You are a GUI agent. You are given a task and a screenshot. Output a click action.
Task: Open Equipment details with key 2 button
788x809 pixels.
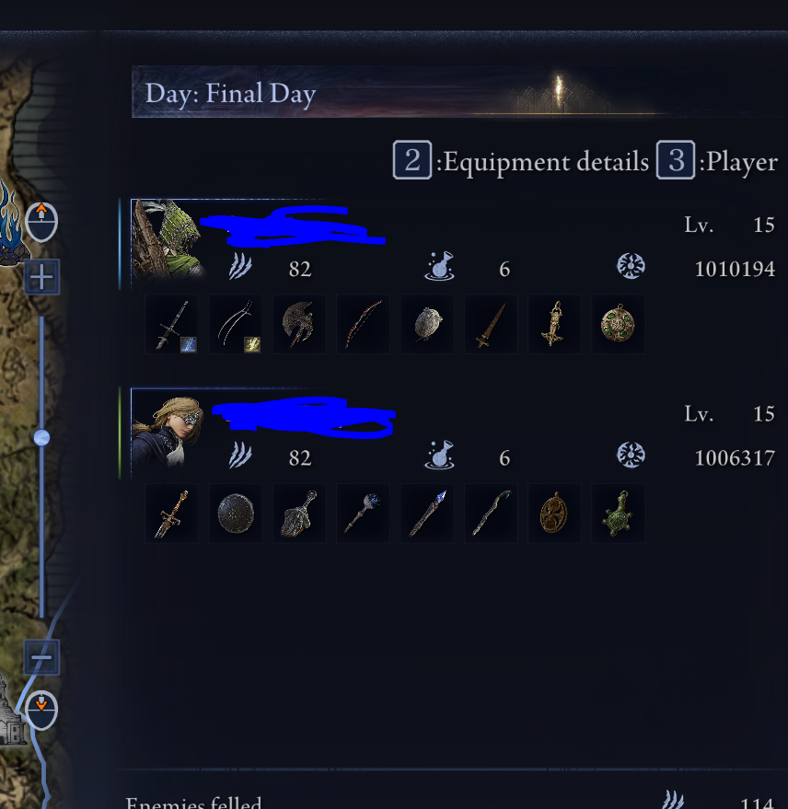click(411, 160)
